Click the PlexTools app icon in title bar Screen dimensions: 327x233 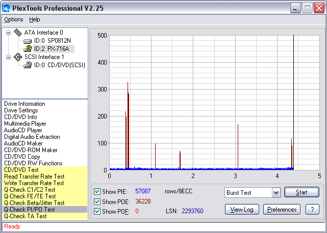(6, 8)
